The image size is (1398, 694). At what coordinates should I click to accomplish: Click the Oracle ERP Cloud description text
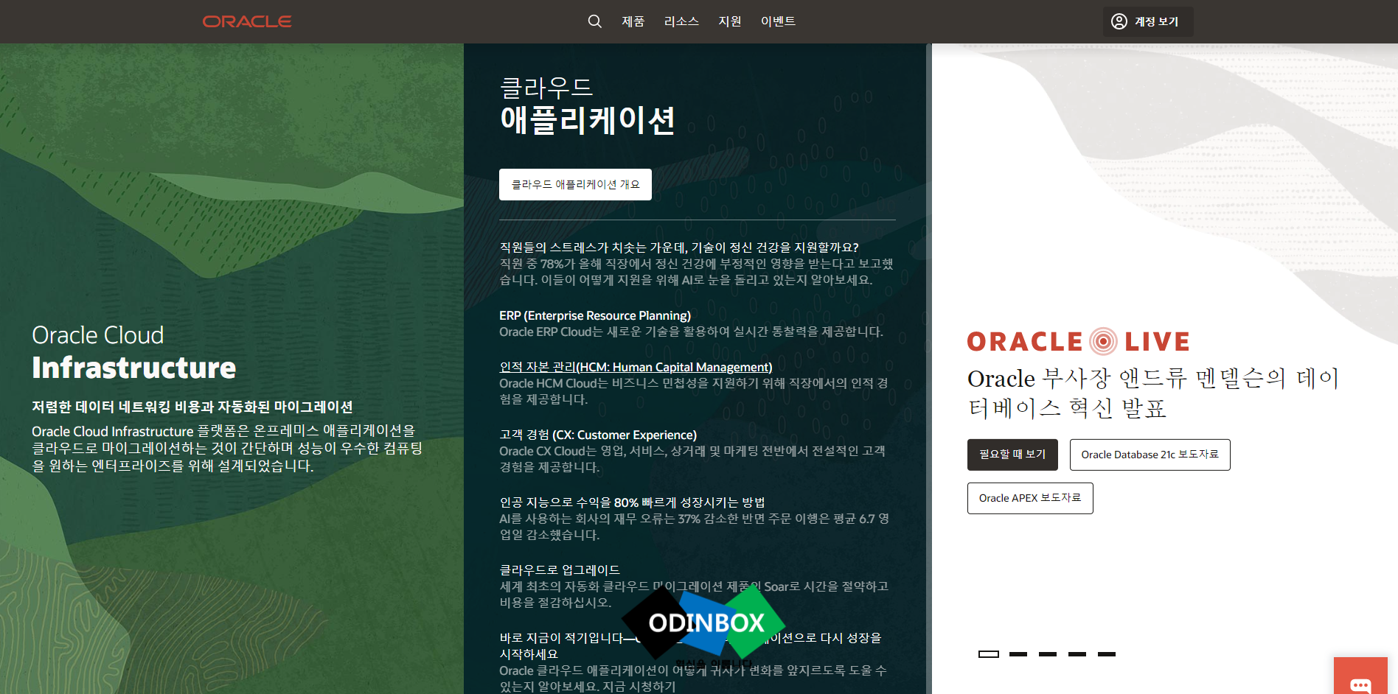click(691, 332)
